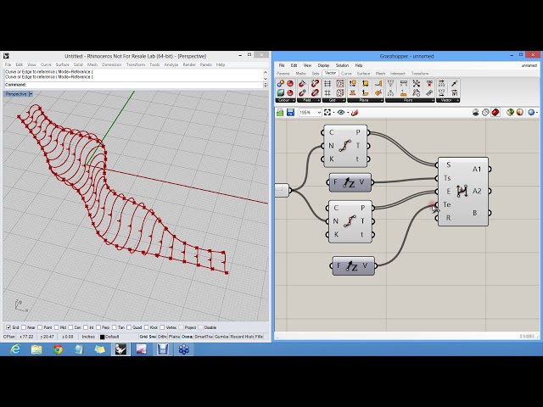
Task: Click the wireframe preview disabled icon
Action: 485,112
